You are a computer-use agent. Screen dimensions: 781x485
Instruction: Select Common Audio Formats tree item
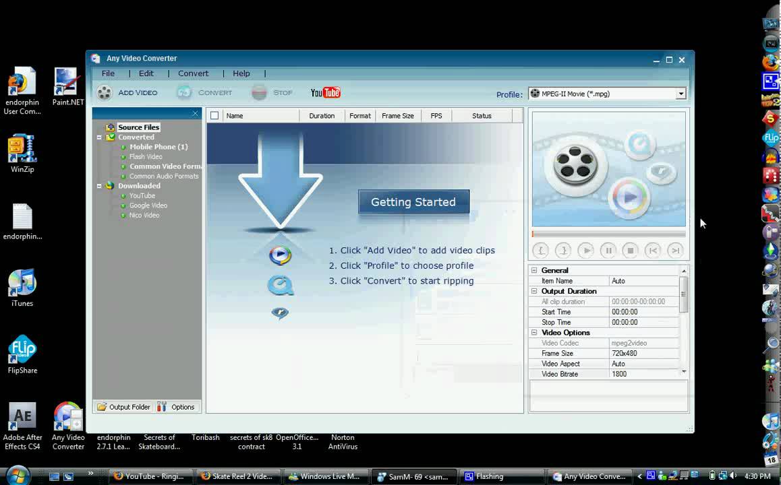(x=164, y=176)
